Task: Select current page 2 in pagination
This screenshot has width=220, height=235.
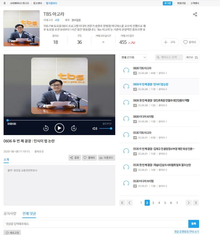Action: (147, 203)
